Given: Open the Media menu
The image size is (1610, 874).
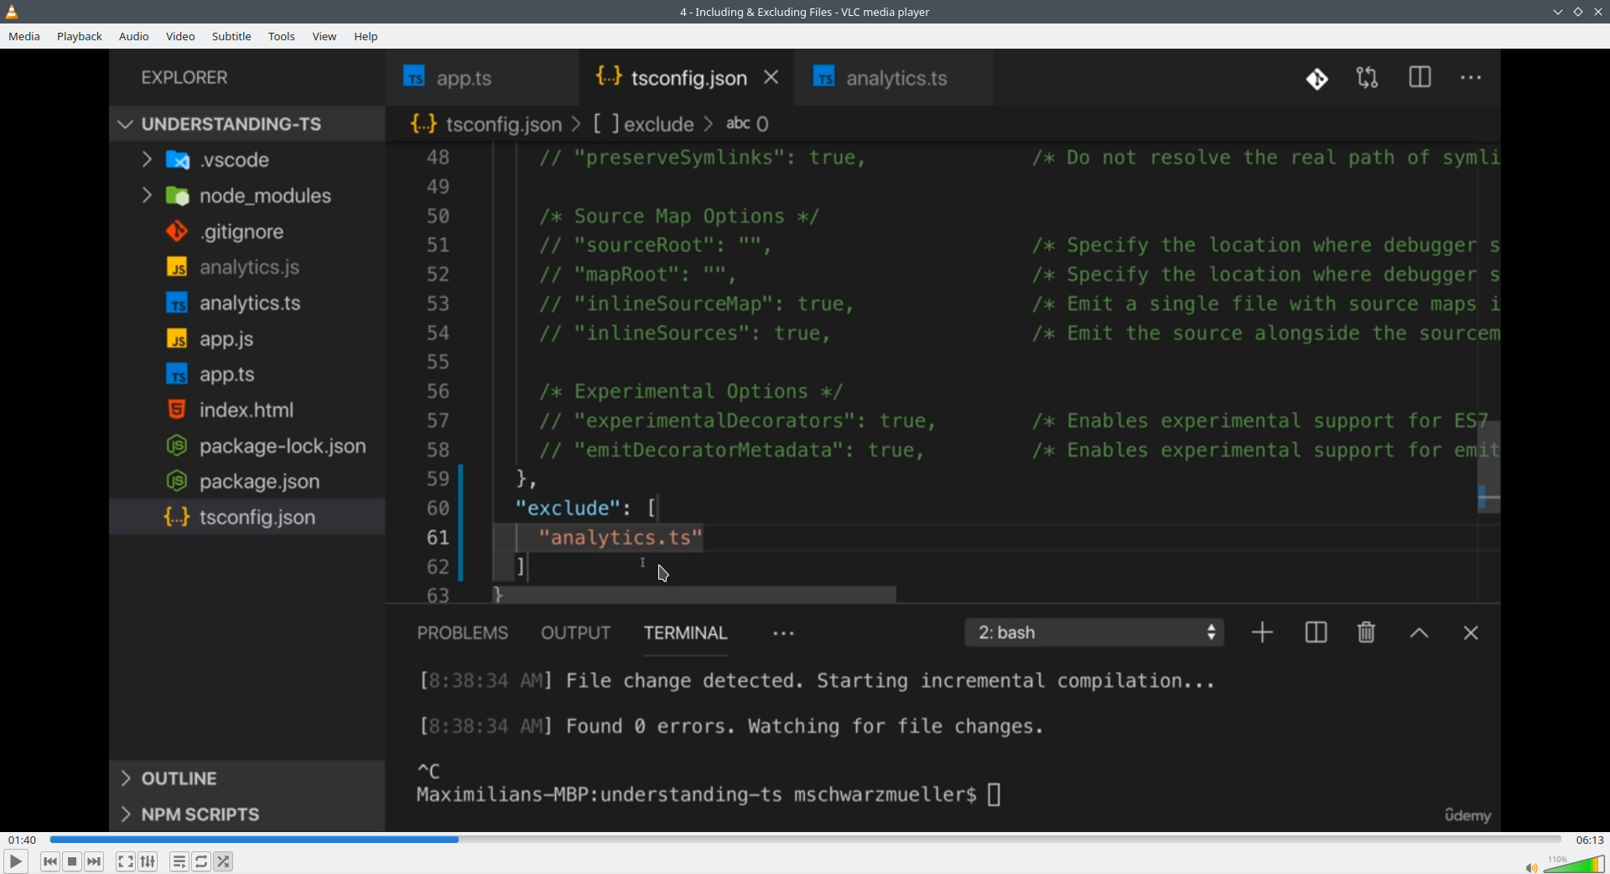Looking at the screenshot, I should click(x=24, y=37).
